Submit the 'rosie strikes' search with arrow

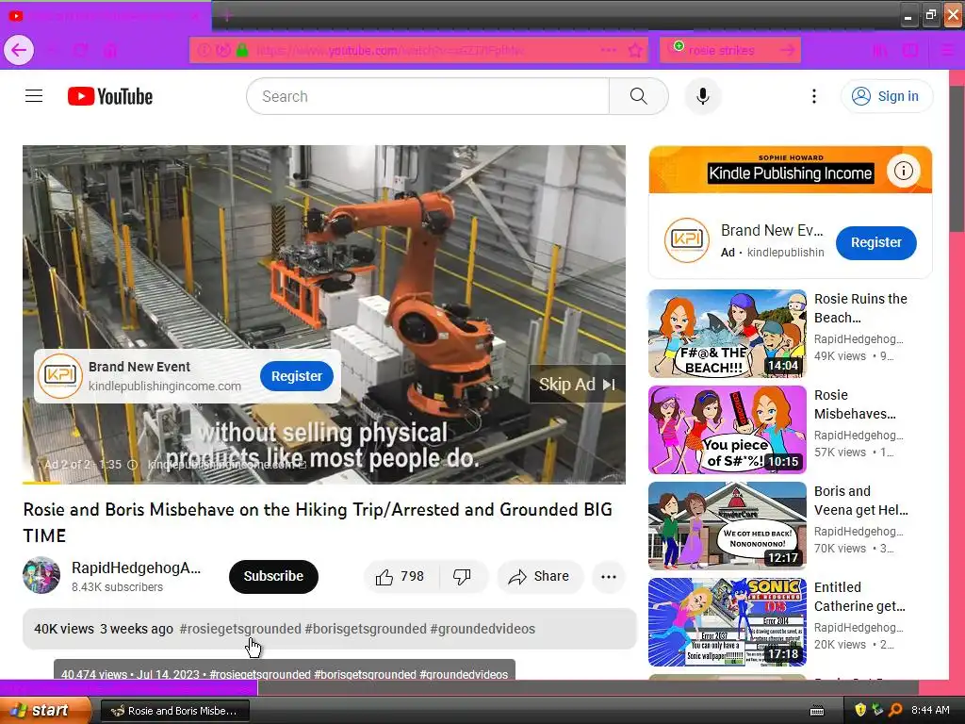pos(787,50)
